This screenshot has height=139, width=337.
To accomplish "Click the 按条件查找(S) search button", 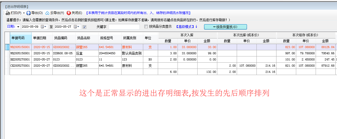I will [225, 27].
